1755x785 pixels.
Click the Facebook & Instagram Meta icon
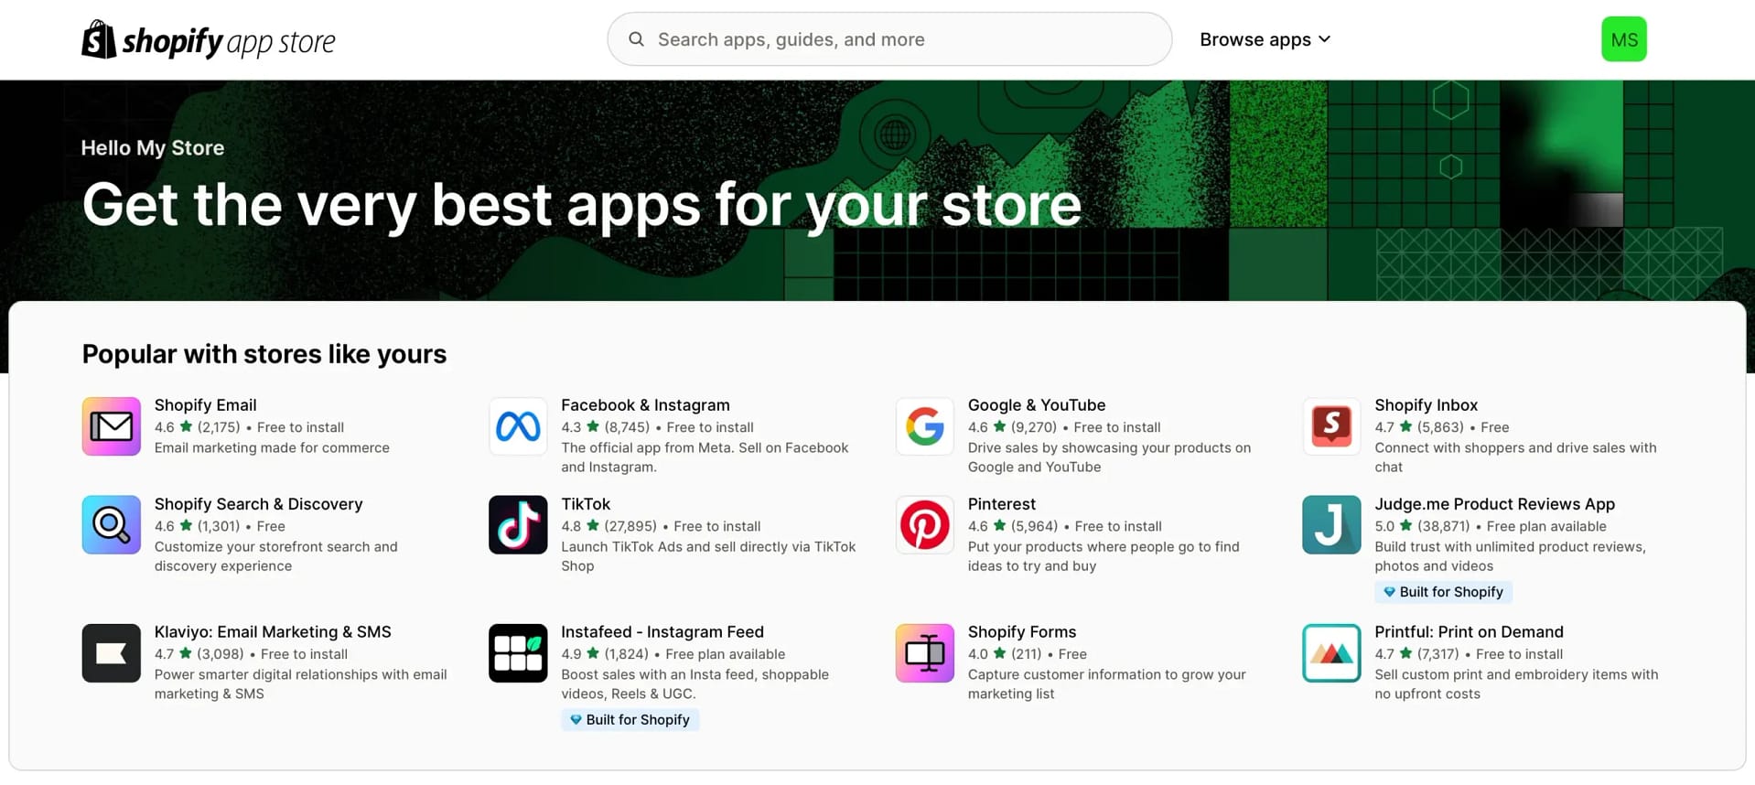(518, 426)
